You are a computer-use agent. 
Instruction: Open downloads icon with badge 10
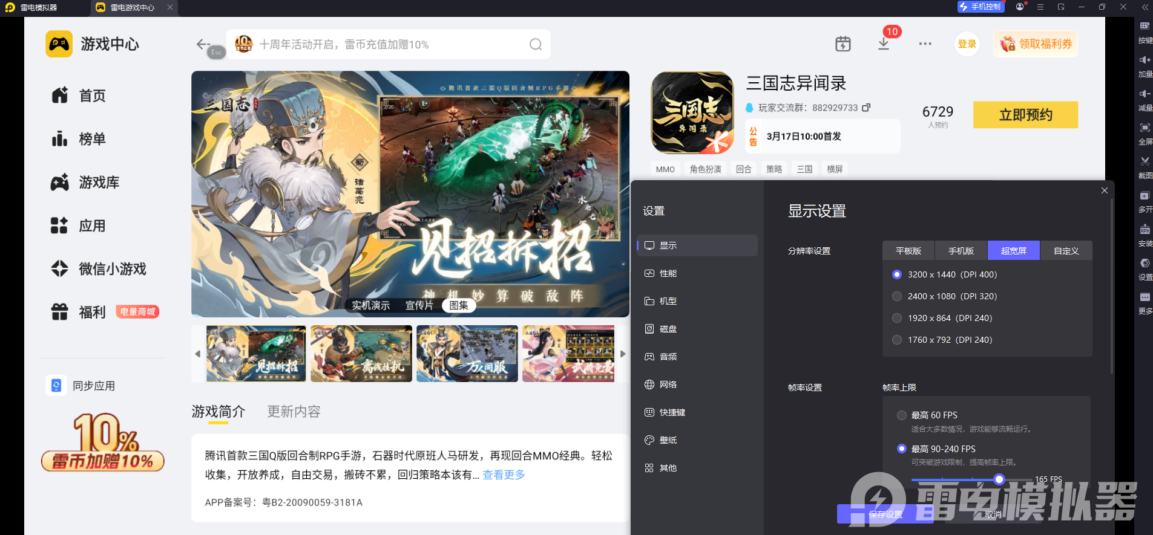884,44
